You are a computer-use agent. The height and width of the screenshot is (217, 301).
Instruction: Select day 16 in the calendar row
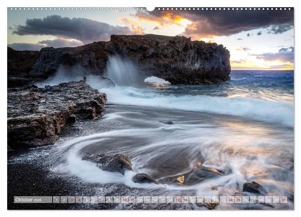(x=170, y=200)
